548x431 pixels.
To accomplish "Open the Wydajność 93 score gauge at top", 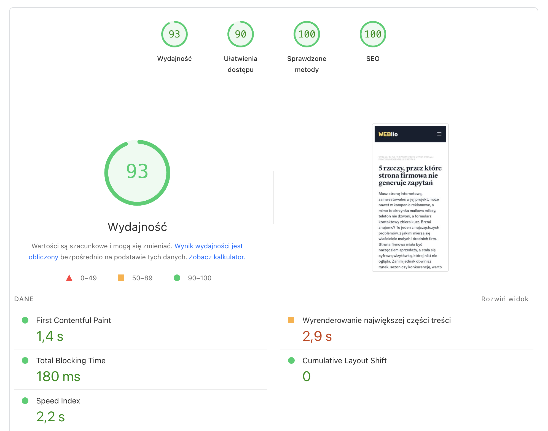I will point(174,34).
